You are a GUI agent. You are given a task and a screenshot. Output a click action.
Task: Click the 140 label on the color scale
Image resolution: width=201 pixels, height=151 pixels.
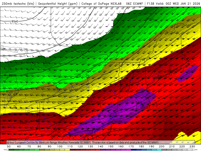(x=100, y=146)
